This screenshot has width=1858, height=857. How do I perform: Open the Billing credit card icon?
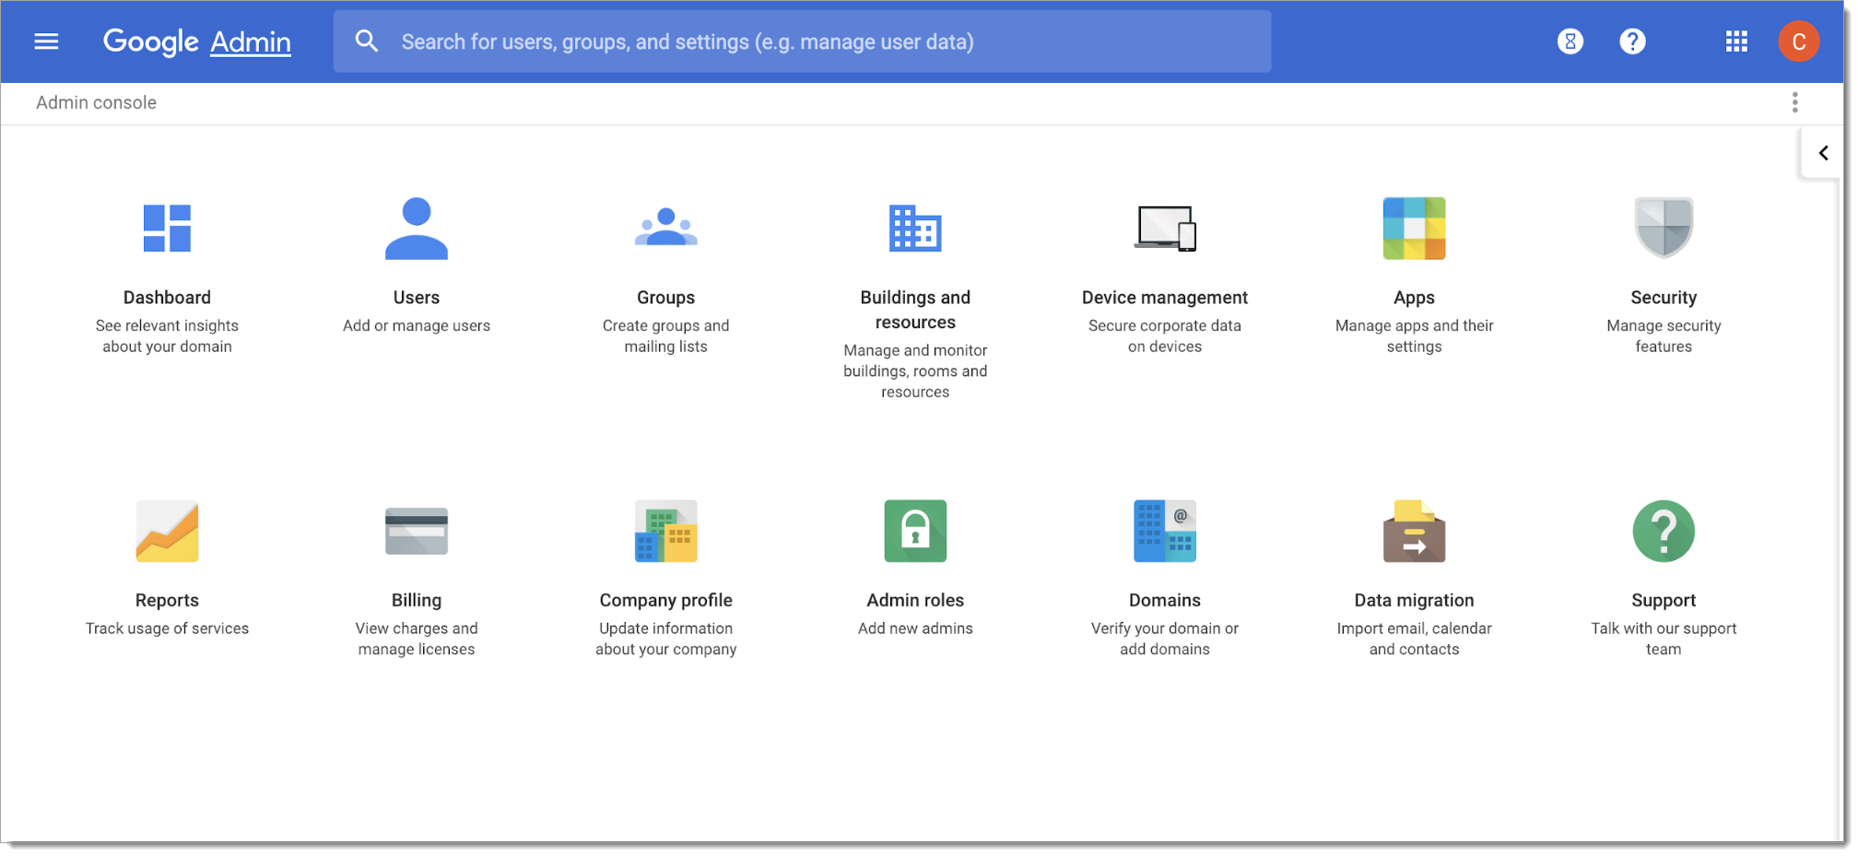417,531
